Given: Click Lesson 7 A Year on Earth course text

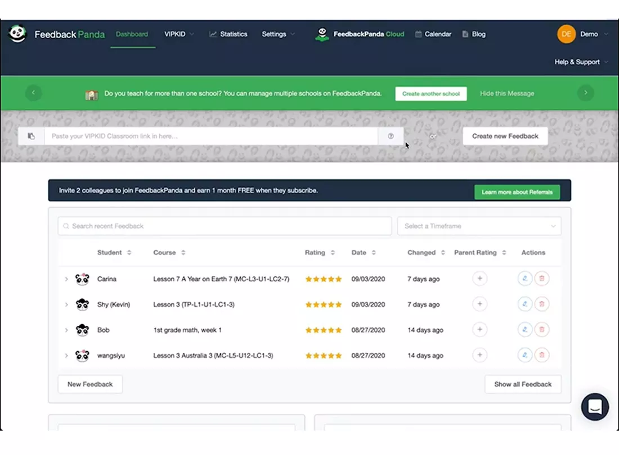Looking at the screenshot, I should coord(221,279).
